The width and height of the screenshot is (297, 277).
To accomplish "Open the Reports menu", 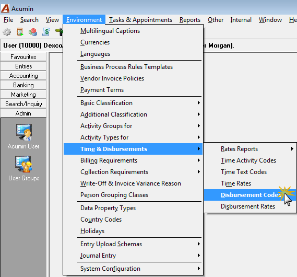I will pyautogui.click(x=190, y=20).
